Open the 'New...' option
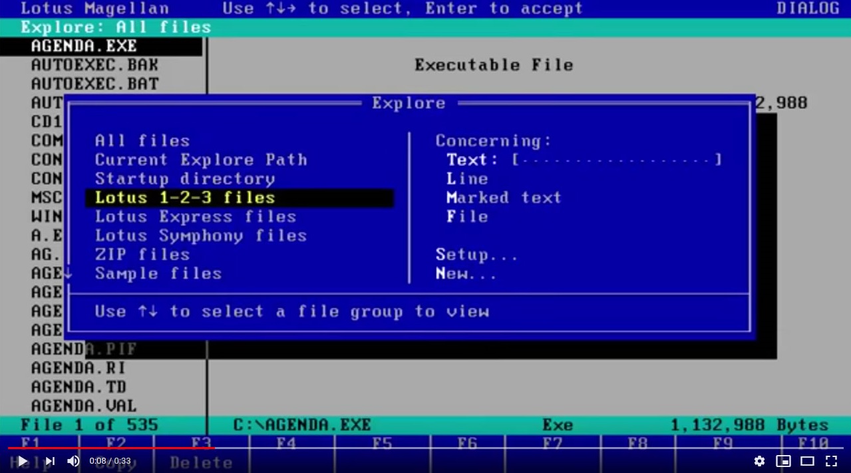Screen dimensions: 851x473 click(x=467, y=273)
